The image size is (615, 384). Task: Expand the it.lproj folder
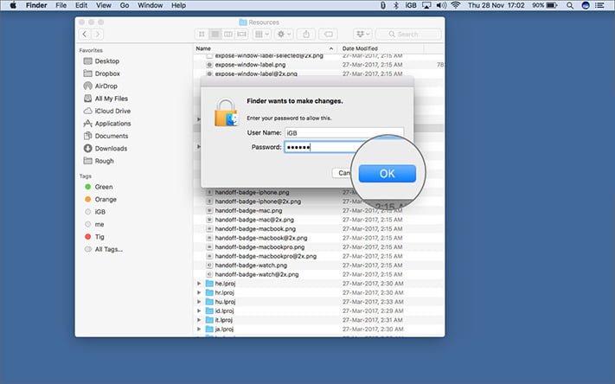tap(199, 320)
